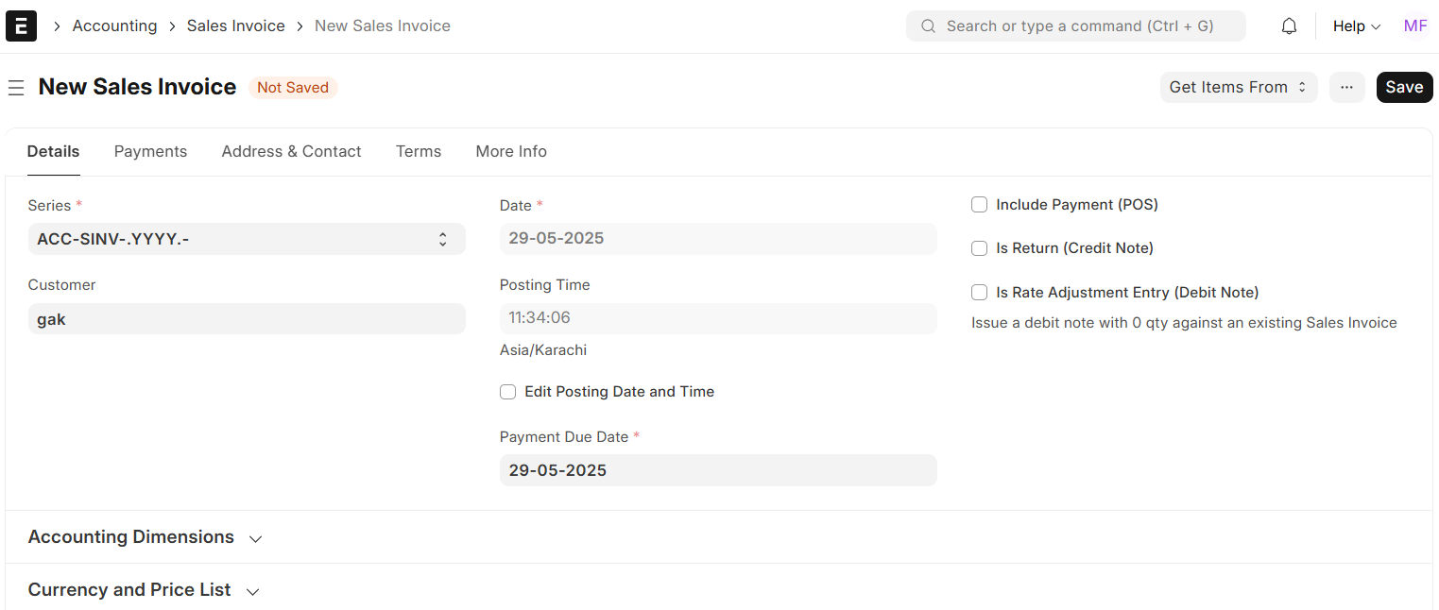This screenshot has width=1439, height=610.
Task: Open the notifications bell icon
Action: pos(1289,26)
